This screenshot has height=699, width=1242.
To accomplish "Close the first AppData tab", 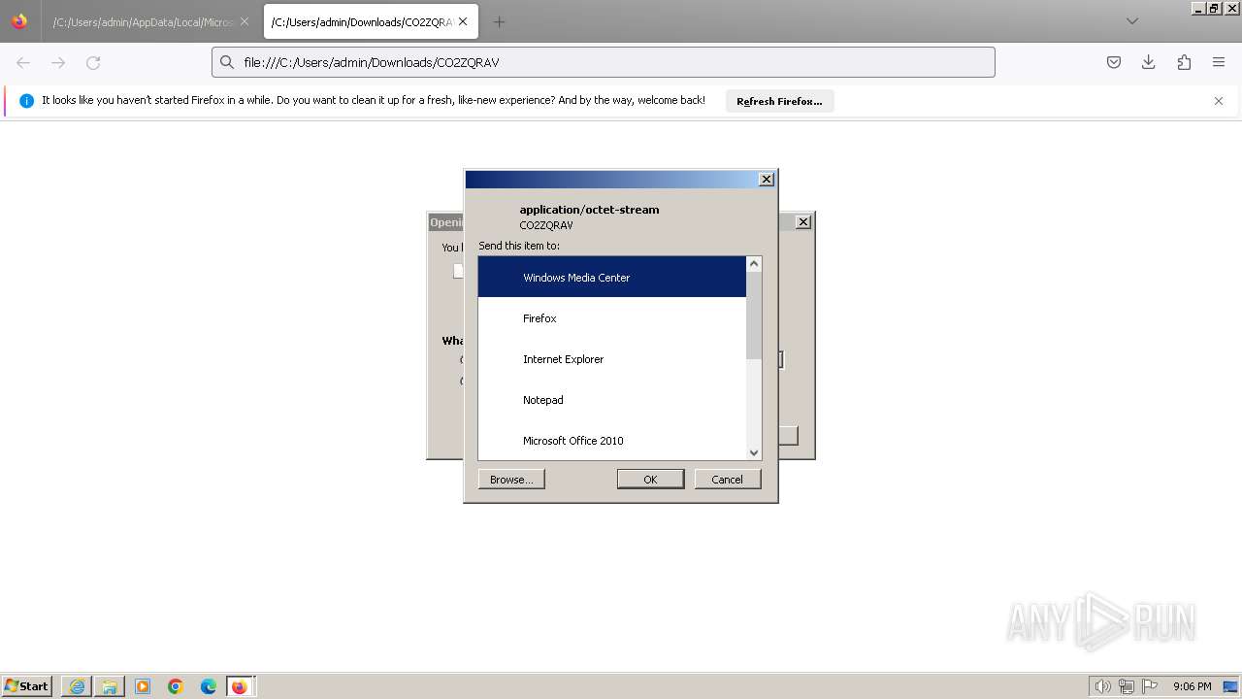I will coord(244,21).
